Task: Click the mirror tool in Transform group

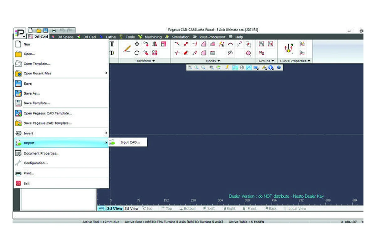Action: click(x=155, y=44)
